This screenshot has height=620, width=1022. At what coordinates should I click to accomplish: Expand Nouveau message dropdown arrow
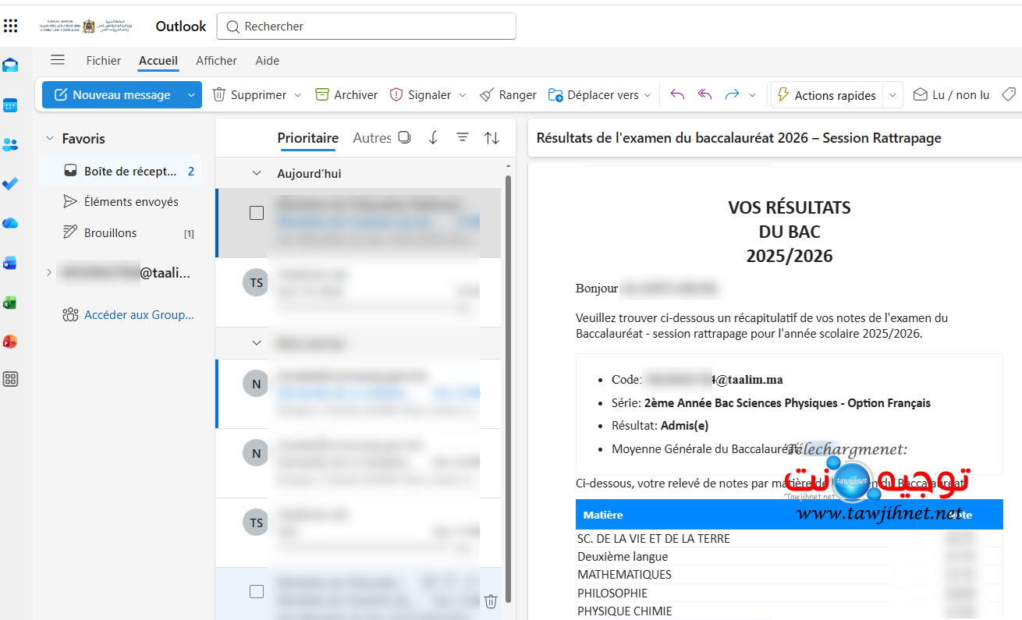point(191,95)
